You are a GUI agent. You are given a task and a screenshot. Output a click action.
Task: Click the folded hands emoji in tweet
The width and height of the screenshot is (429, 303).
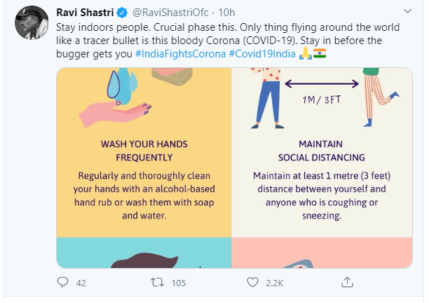305,53
